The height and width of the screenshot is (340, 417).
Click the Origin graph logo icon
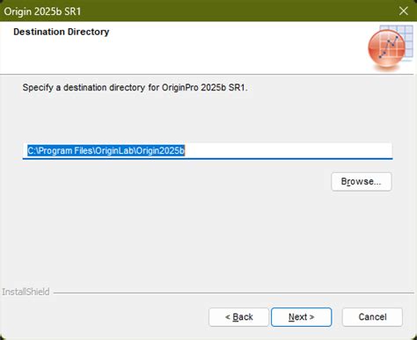click(391, 47)
